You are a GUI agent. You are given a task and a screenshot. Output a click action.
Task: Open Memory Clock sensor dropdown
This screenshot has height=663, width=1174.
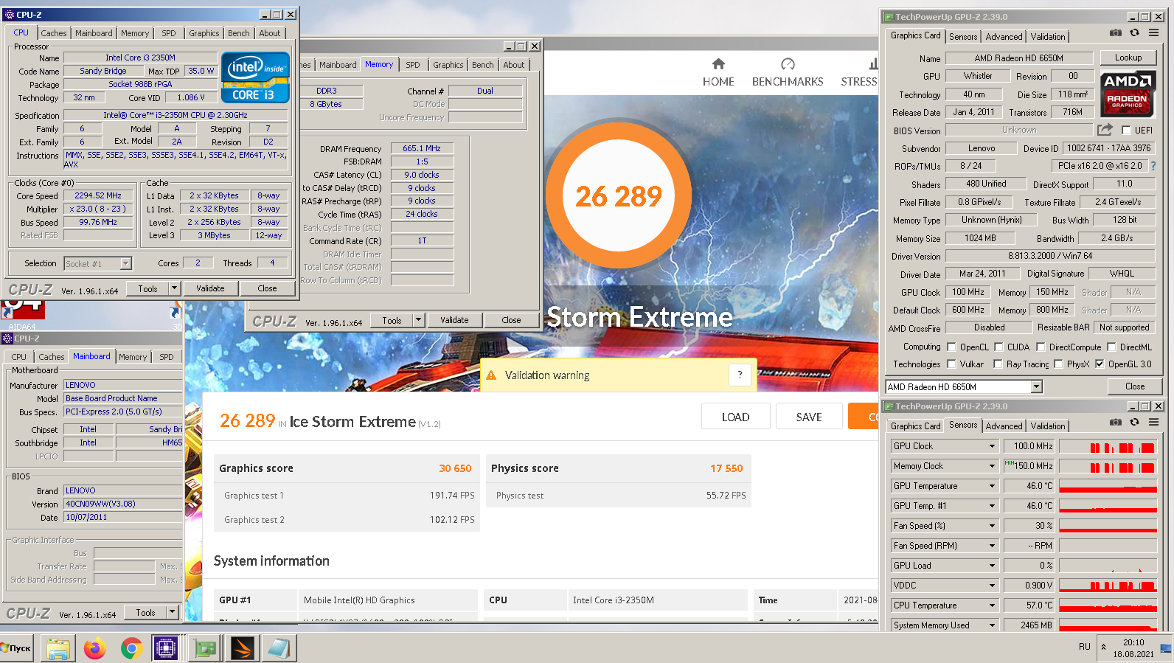tap(992, 466)
